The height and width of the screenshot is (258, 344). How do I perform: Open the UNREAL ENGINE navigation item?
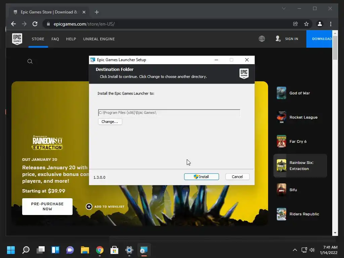[99, 39]
